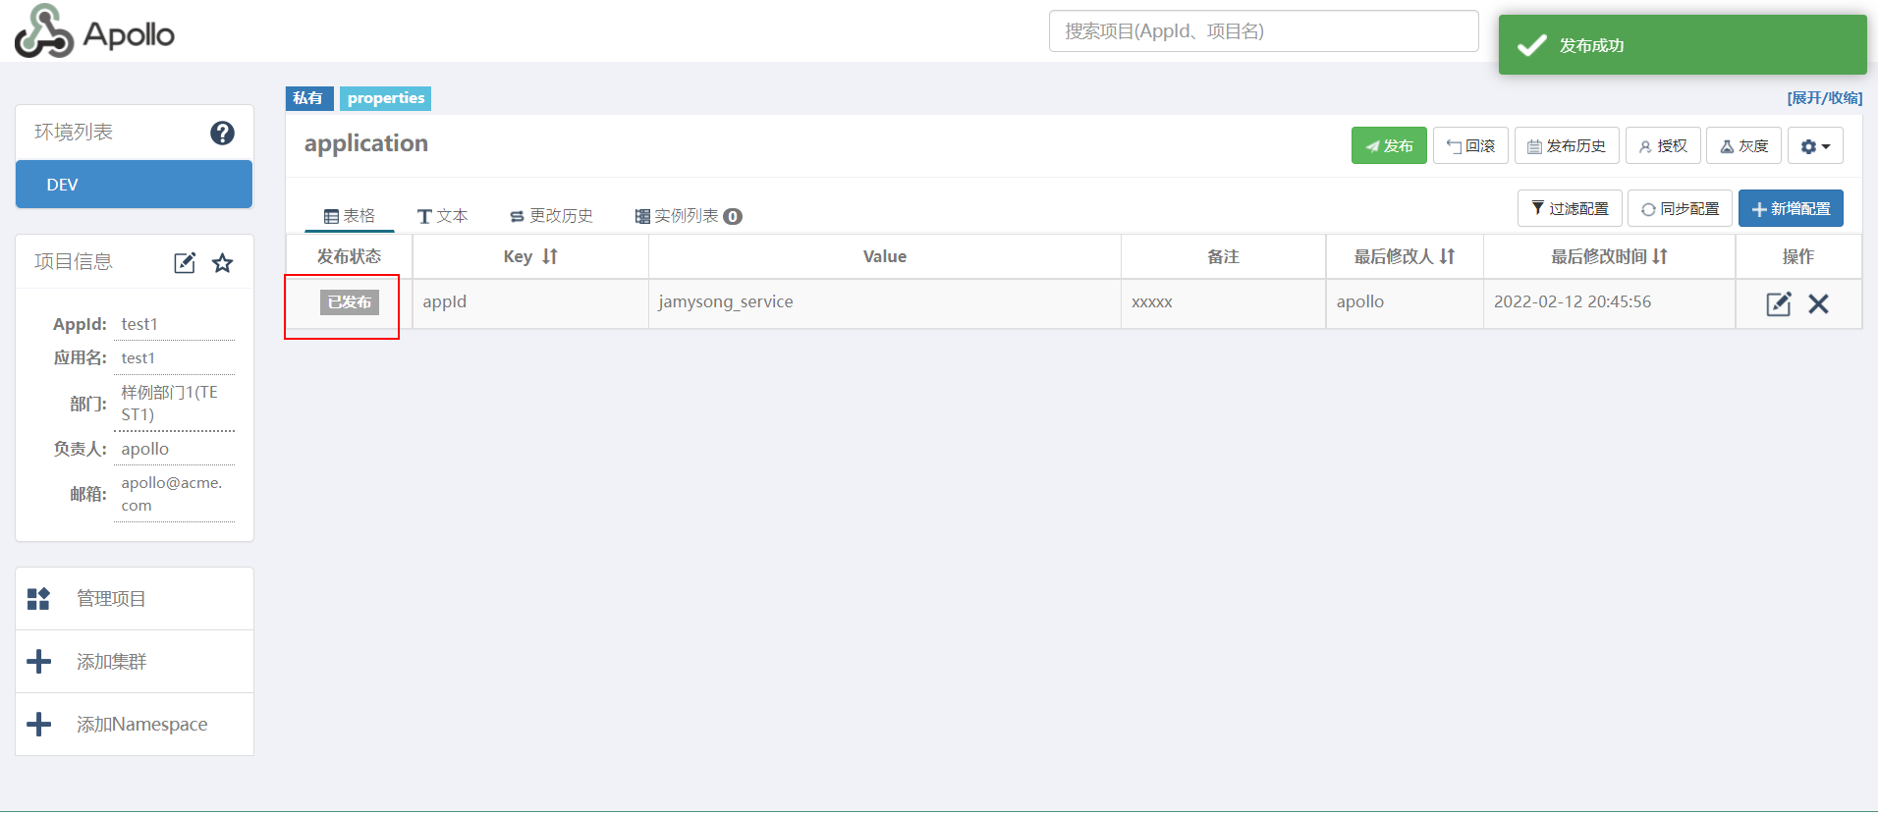Click the 发布成功 success notification
Screen dimensions: 1878x815
(1683, 45)
